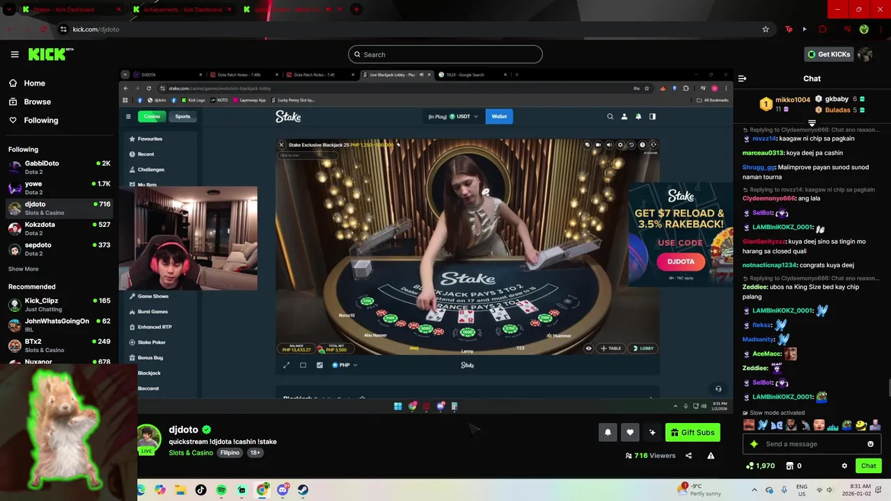The image size is (891, 501).
Task: Click Slots & Casino category link
Action: [191, 453]
